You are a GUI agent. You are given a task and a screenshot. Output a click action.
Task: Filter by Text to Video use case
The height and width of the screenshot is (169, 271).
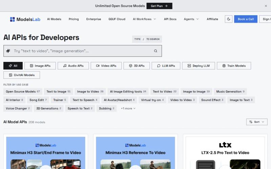pyautogui.click(x=165, y=92)
